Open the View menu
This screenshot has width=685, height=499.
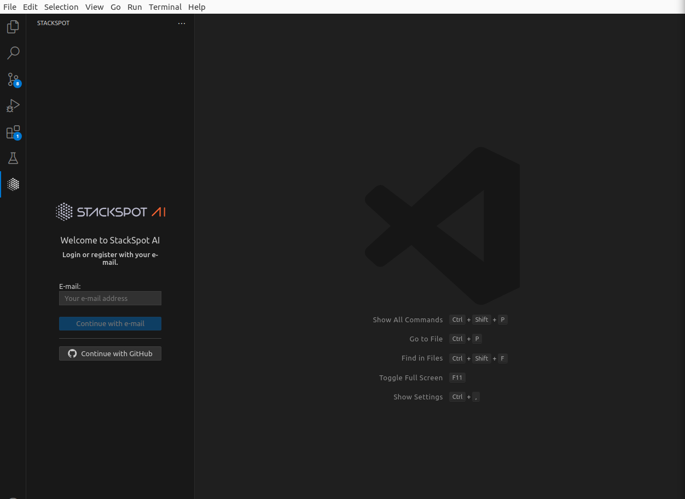(x=95, y=7)
